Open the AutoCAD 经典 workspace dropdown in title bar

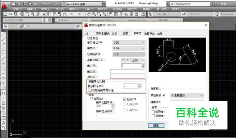[83, 4]
